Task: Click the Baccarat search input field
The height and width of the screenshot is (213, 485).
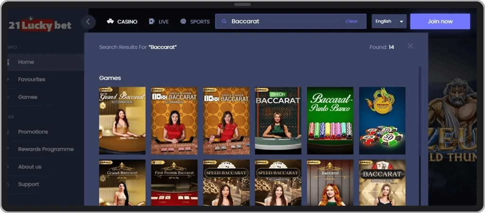Action: 291,21
